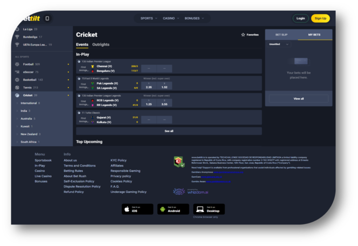Click the Tennis ball icon in sidebar
358x246 pixels.
tap(17, 87)
